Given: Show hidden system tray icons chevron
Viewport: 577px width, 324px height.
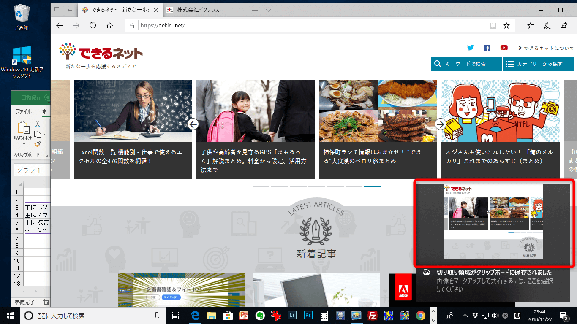Looking at the screenshot, I should (465, 315).
